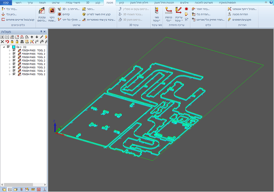This screenshot has height=192, width=274.
Task: Click the Move Up arrow in operations toolbar
Action: pos(32,37)
